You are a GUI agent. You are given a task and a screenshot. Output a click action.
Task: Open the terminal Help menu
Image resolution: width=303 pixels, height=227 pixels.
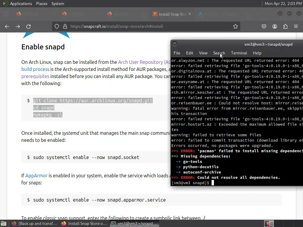(x=257, y=53)
